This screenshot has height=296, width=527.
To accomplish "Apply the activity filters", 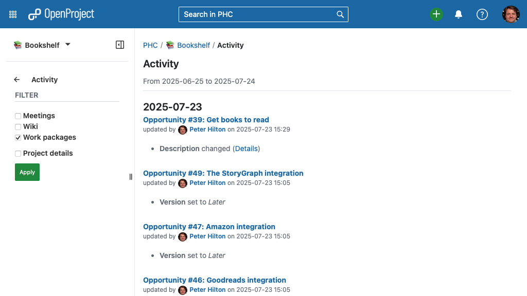I will pos(27,172).
